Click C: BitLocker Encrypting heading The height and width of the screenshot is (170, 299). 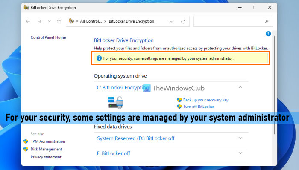[123, 88]
